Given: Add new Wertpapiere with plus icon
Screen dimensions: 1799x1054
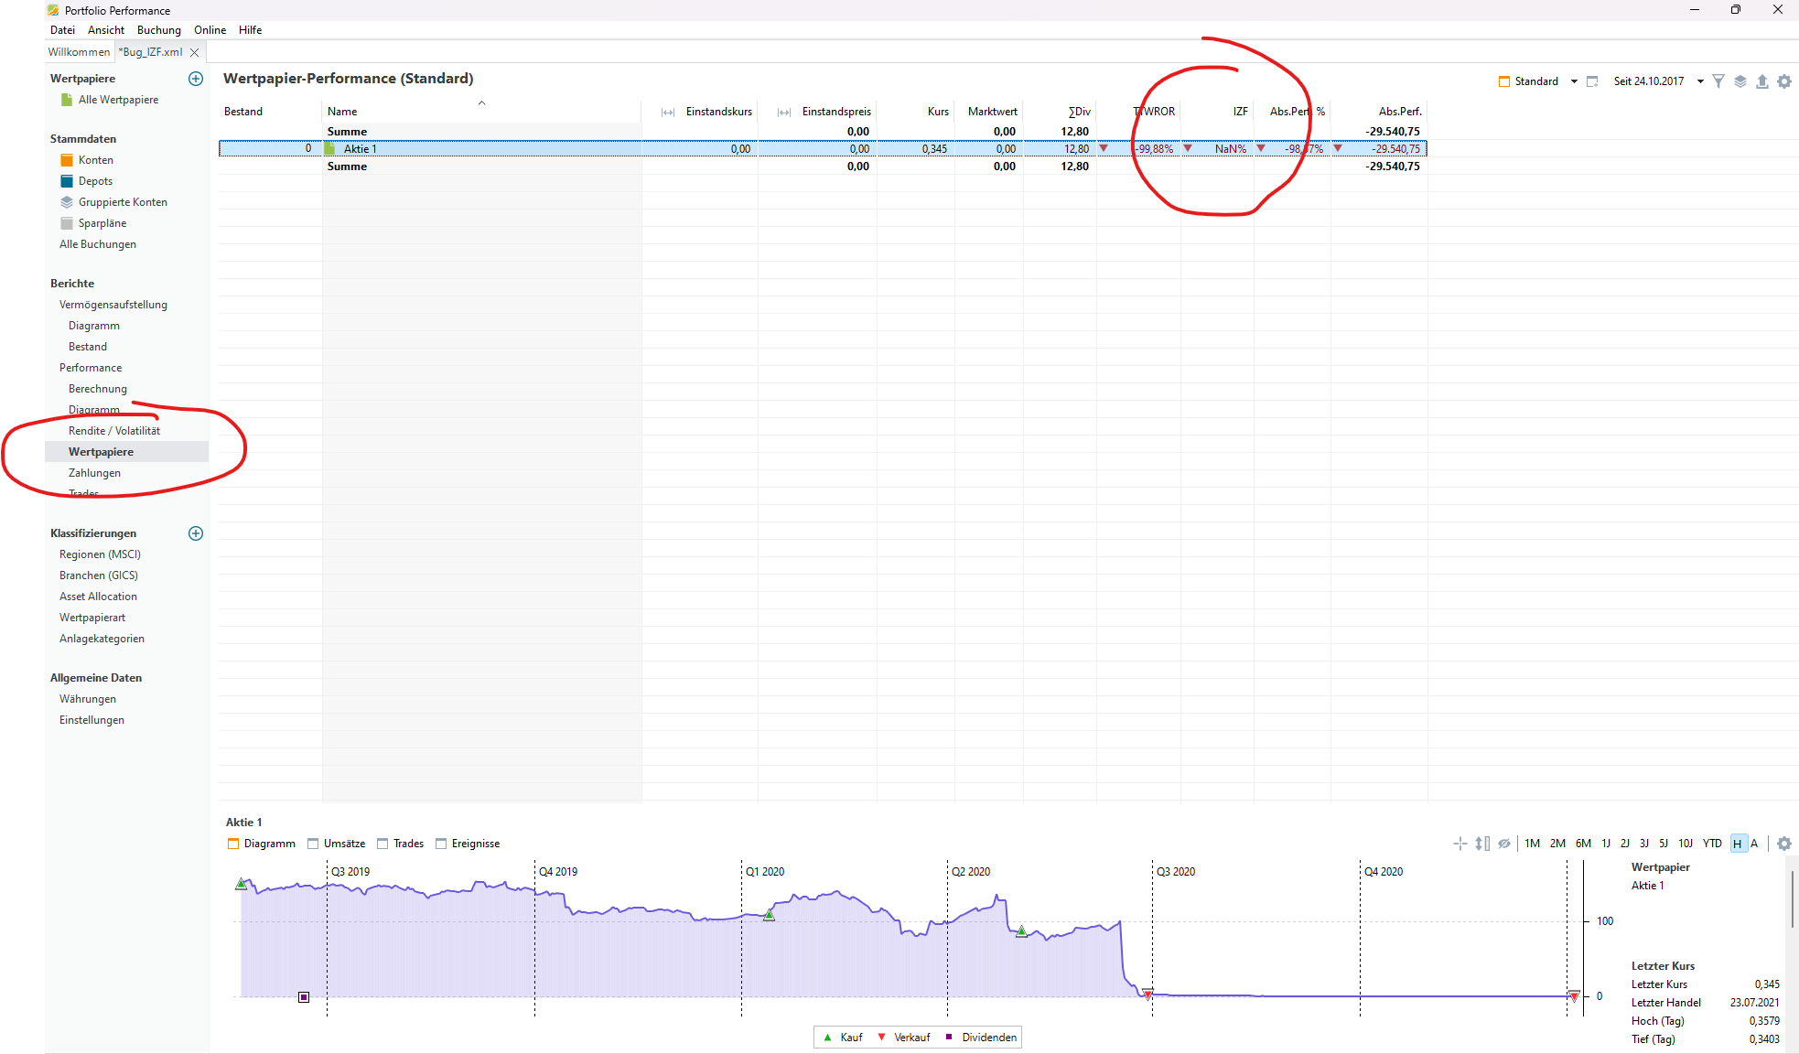Looking at the screenshot, I should click(x=196, y=79).
